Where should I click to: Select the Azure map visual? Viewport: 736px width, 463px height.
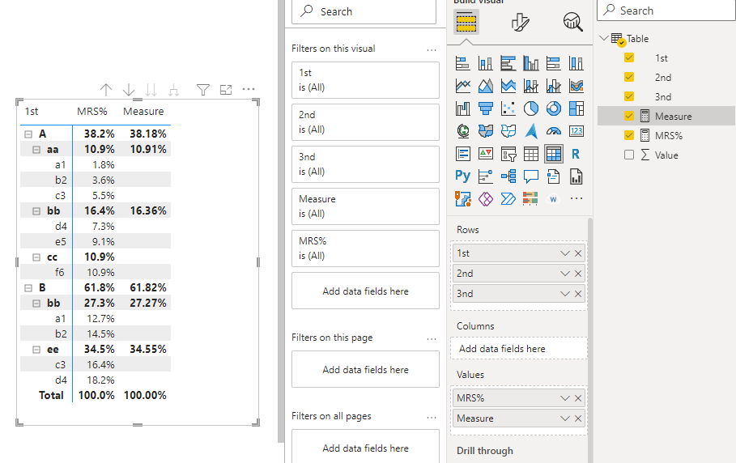click(x=531, y=131)
